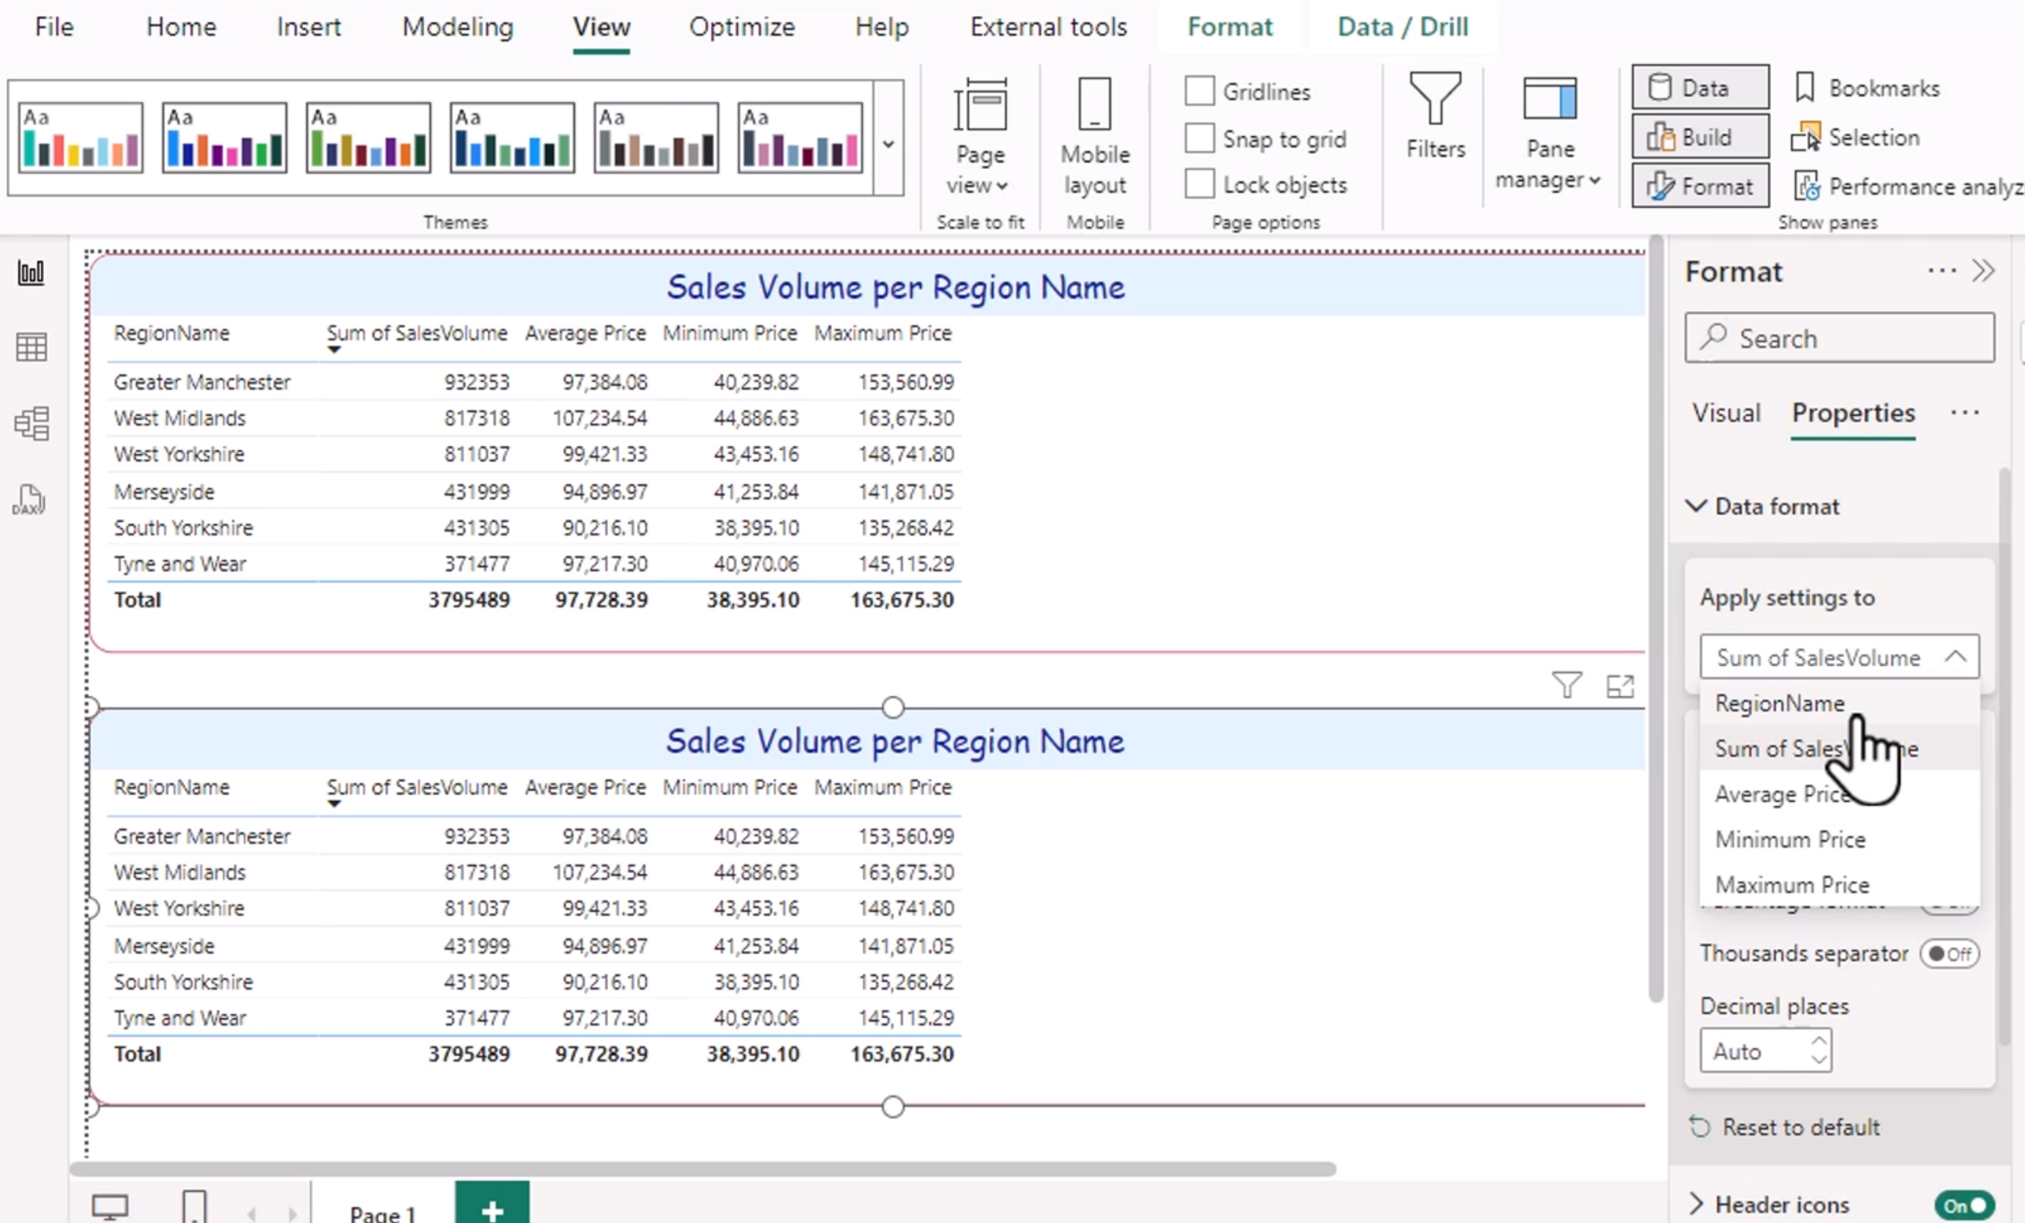
Task: Click the horizontal canvas scrollbar
Action: (703, 1168)
